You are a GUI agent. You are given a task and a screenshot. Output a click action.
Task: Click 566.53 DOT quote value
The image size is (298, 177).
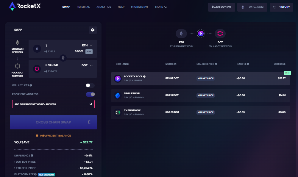click(x=172, y=112)
